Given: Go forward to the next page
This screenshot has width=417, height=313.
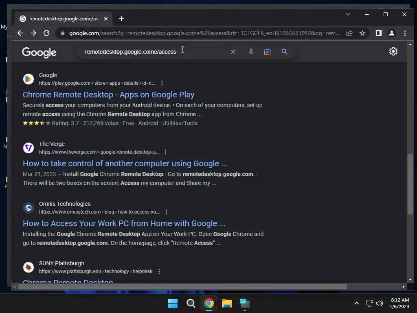Looking at the screenshot, I should [x=33, y=33].
